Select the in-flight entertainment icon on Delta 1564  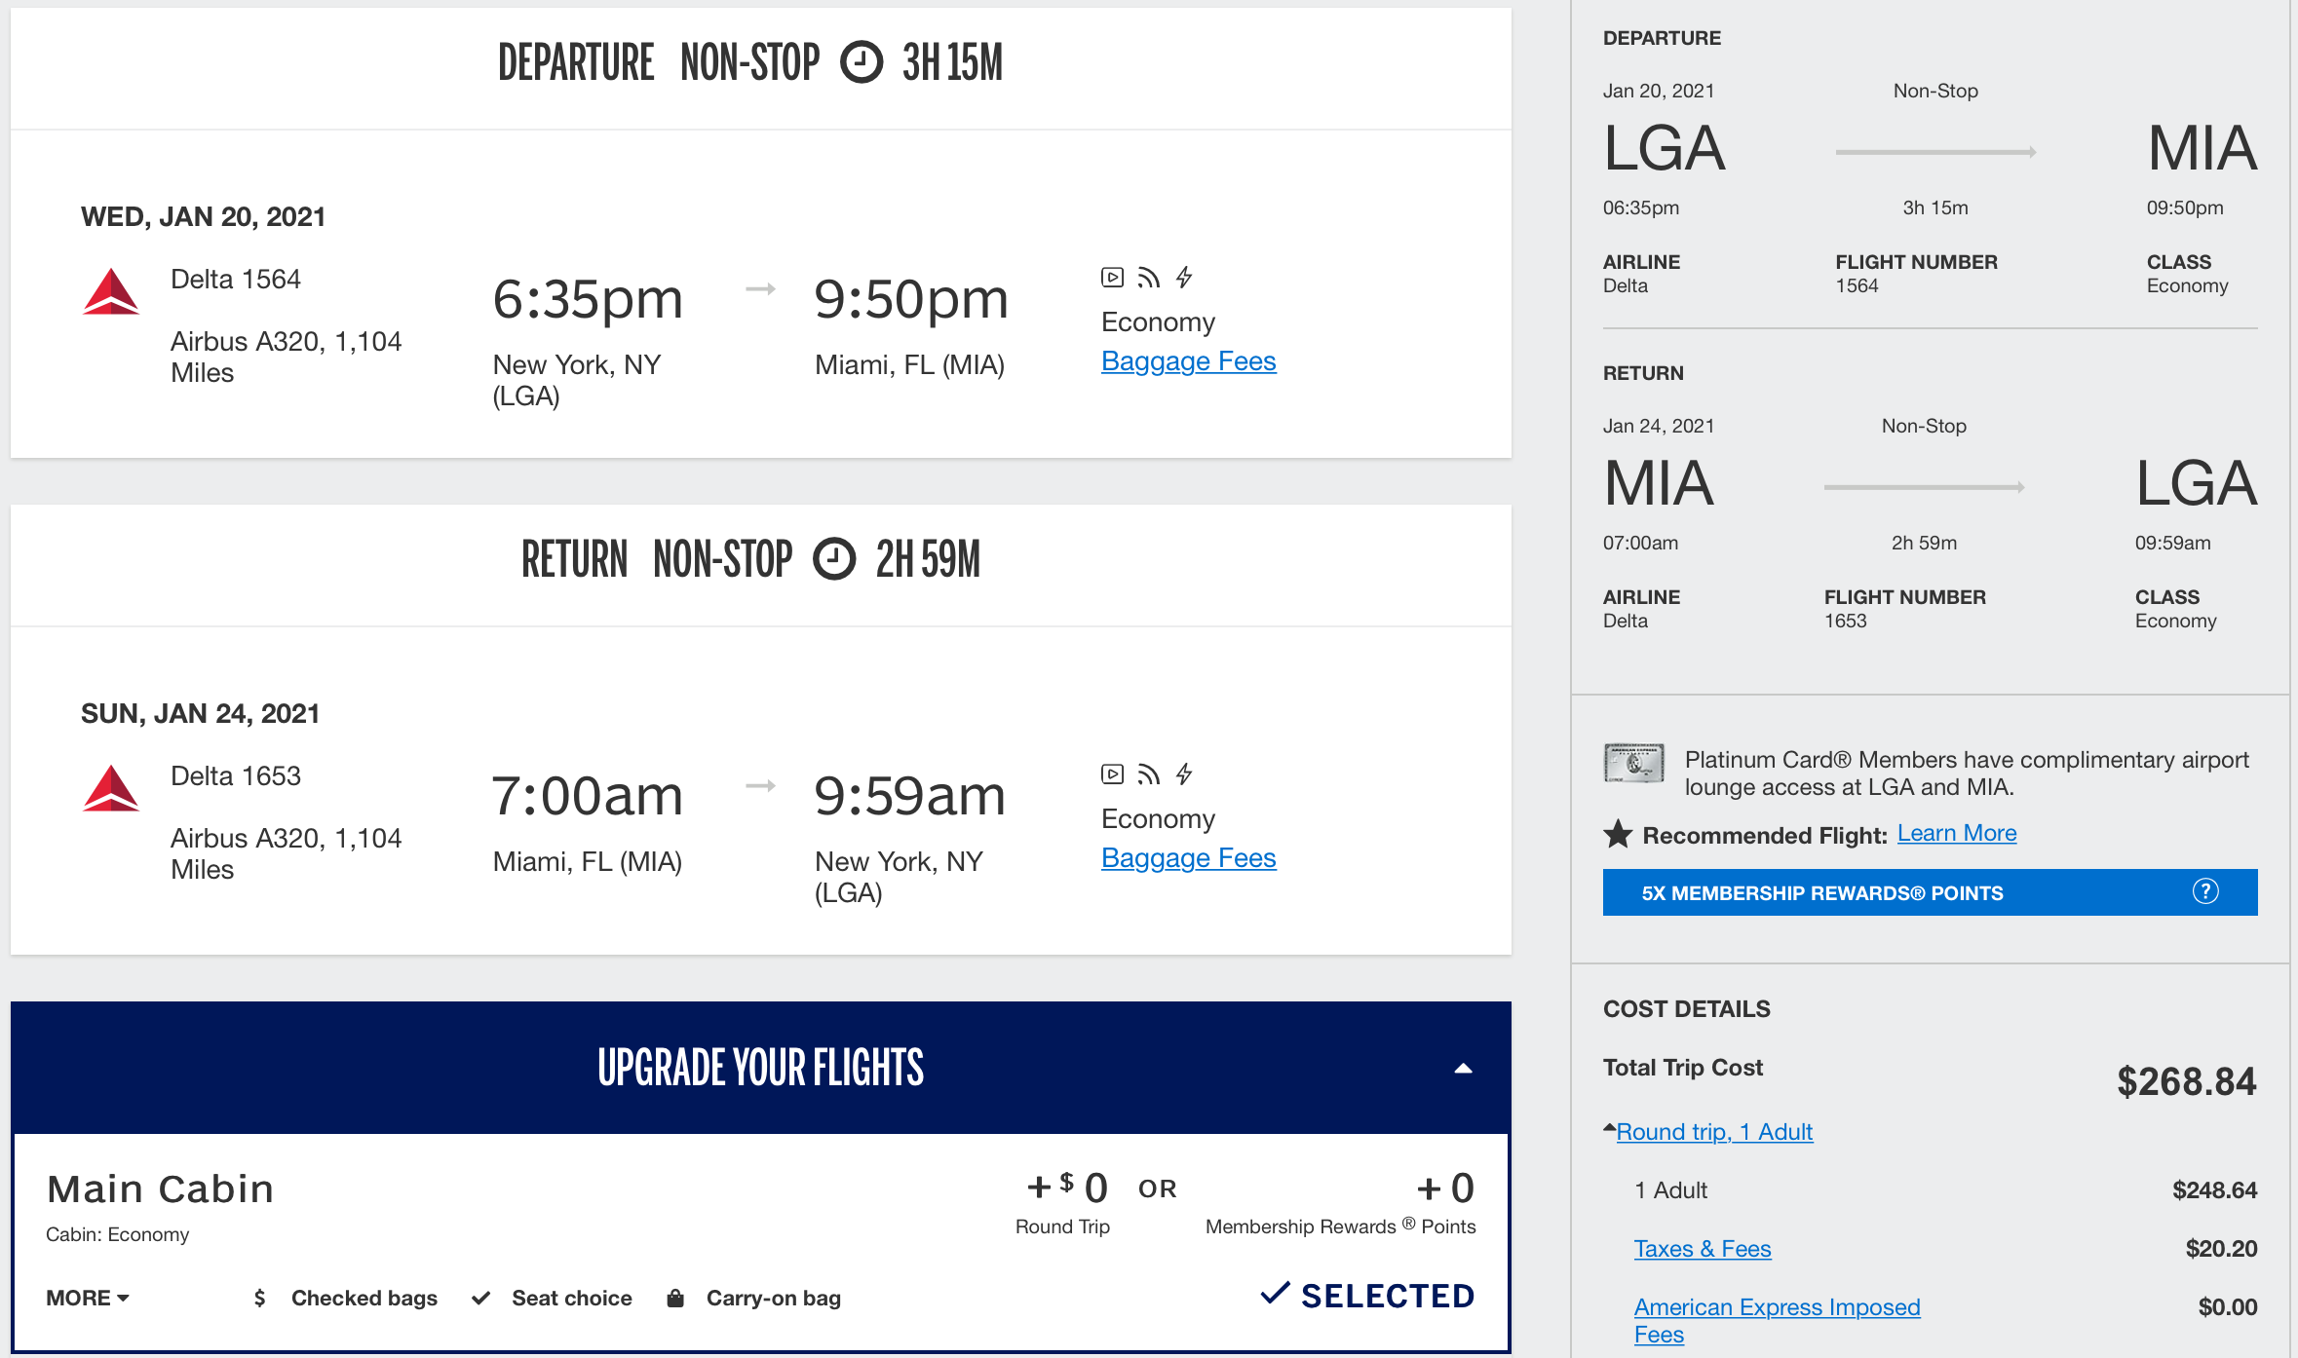point(1111,278)
